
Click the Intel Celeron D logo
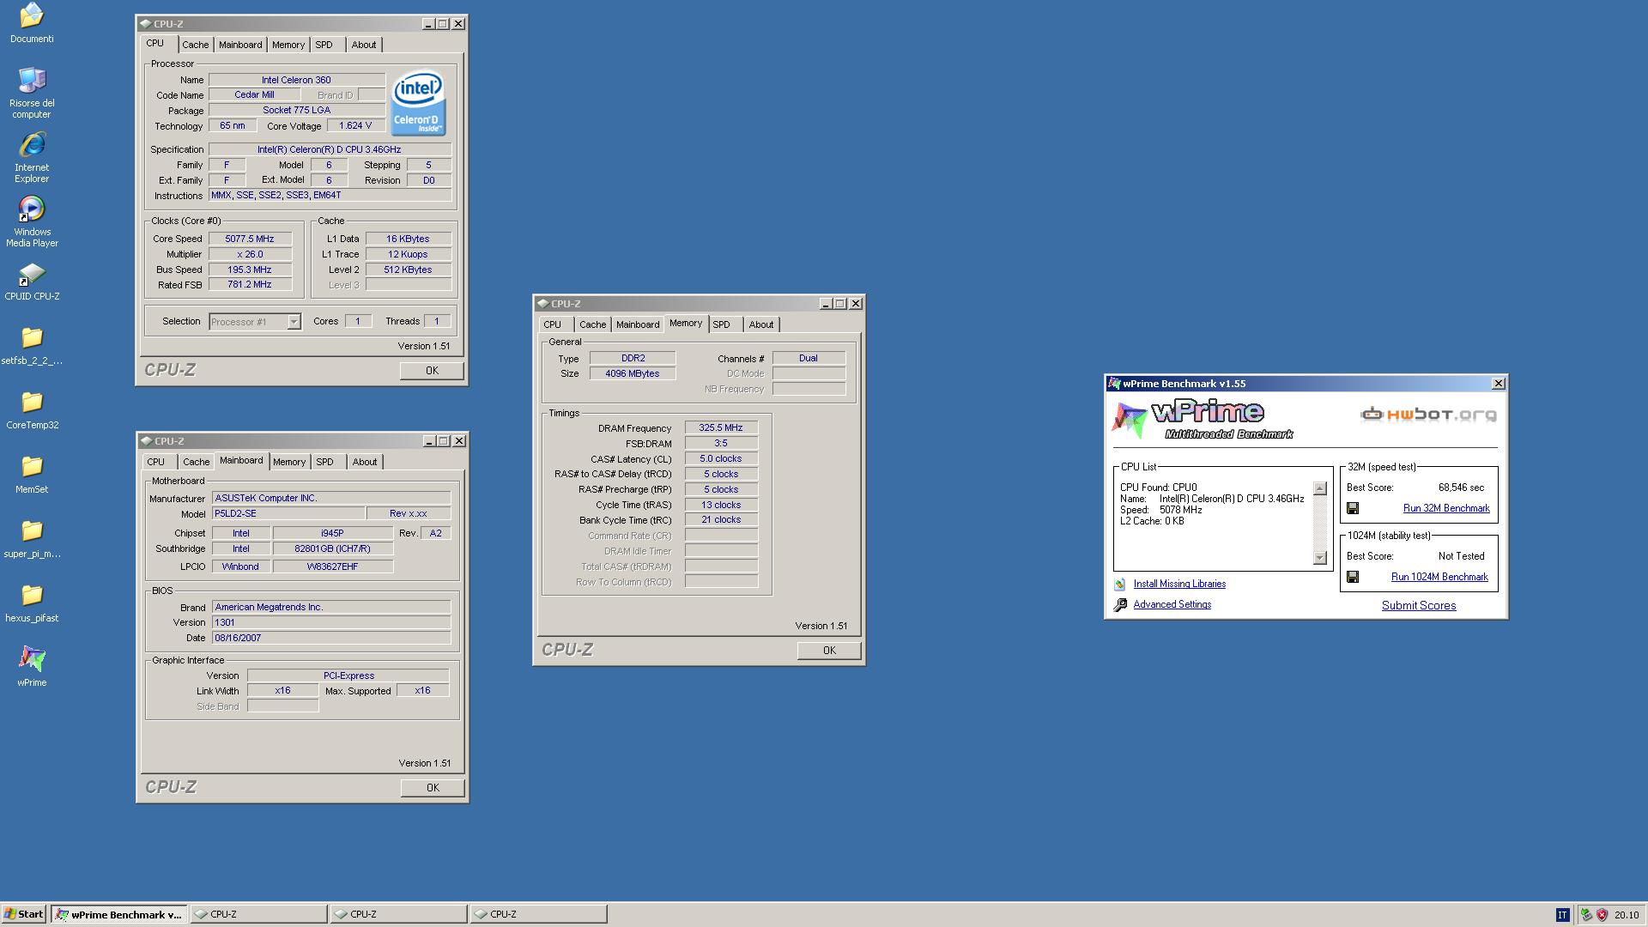click(418, 103)
